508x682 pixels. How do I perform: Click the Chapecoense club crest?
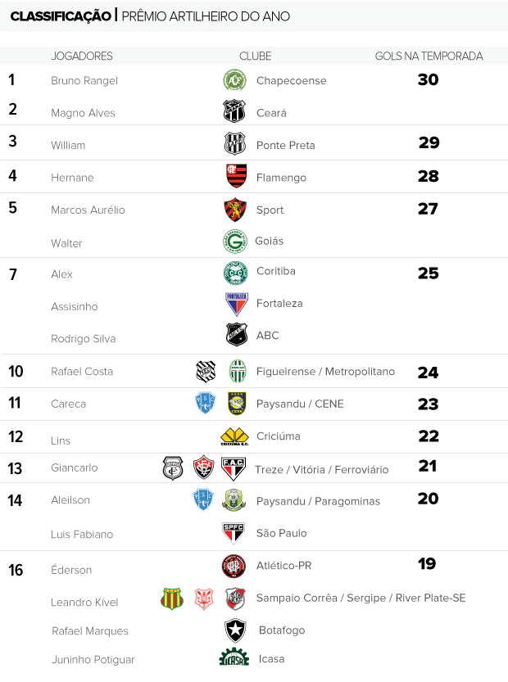point(234,80)
